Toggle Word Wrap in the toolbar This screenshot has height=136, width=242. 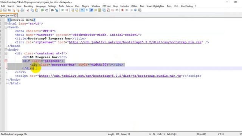click(82, 10)
